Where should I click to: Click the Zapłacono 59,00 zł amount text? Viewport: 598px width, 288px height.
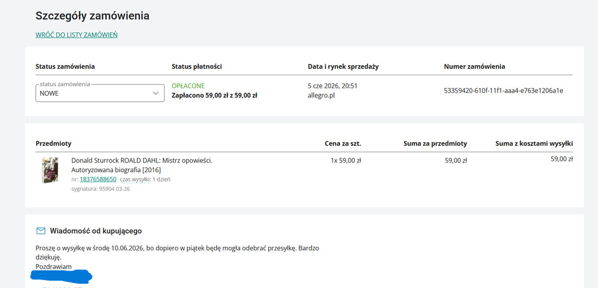[x=214, y=96]
